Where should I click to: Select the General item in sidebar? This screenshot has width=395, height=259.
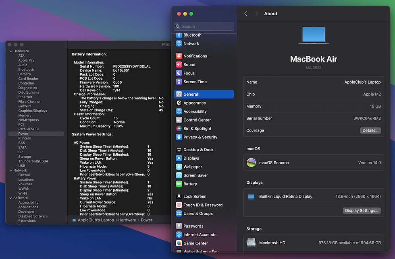pos(204,94)
